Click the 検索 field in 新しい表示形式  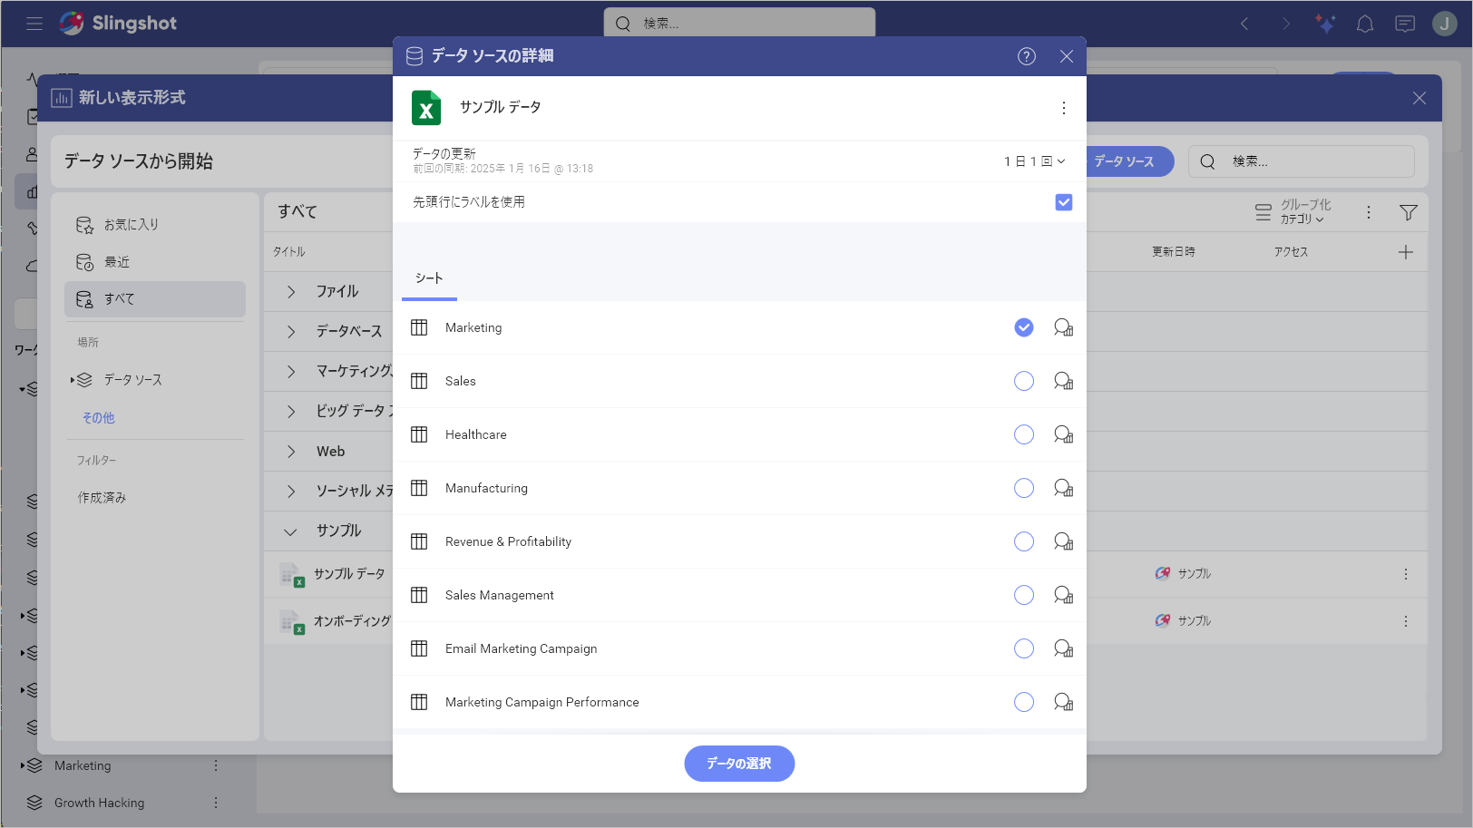[x=1302, y=161]
